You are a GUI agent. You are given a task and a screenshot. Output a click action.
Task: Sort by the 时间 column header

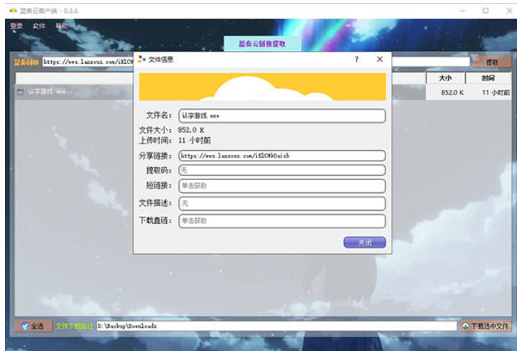[488, 78]
